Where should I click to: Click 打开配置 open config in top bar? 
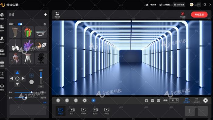pyautogui.click(x=165, y=5)
